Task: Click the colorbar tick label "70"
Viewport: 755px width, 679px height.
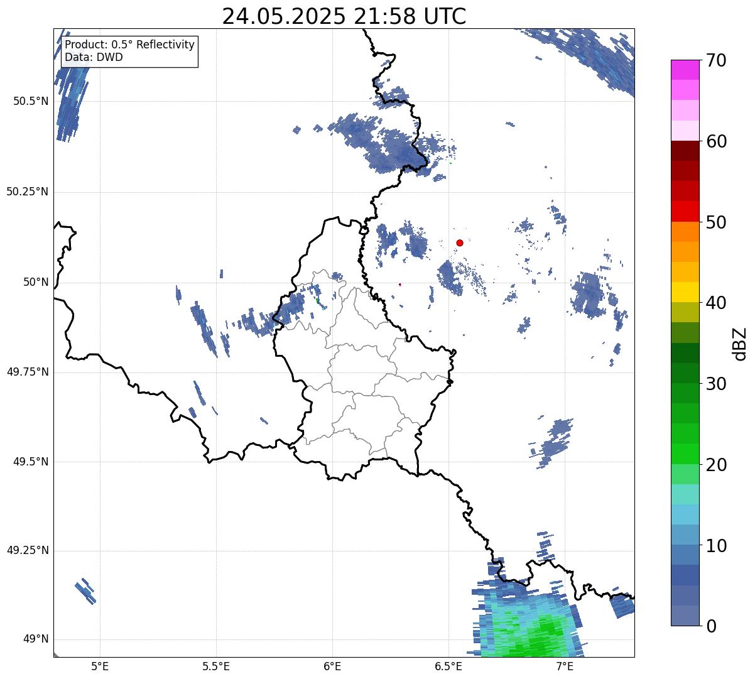Action: point(716,60)
